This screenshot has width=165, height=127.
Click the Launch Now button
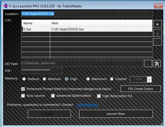tap(116, 114)
